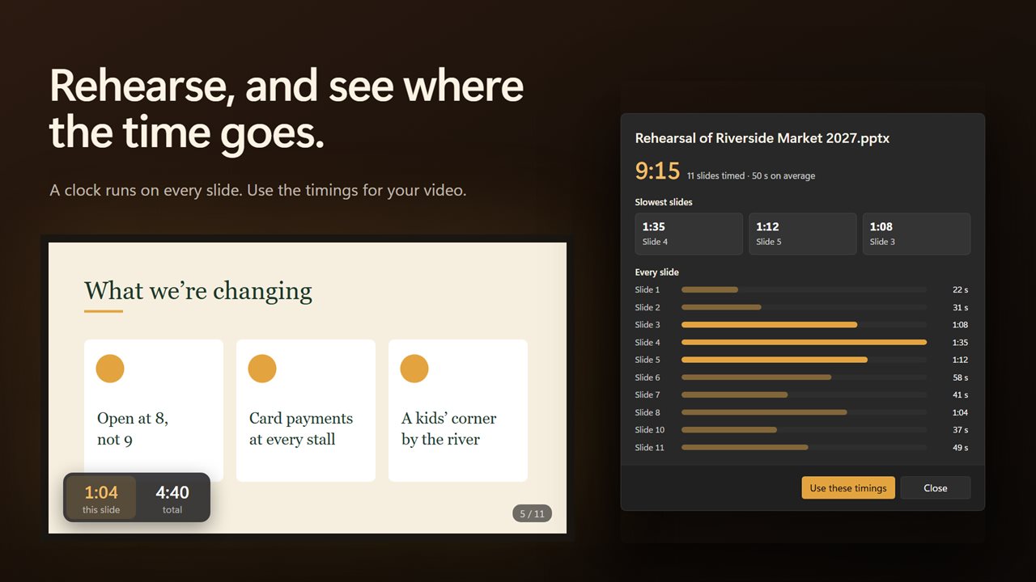1036x582 pixels.
Task: Click the 'What we're changing' slide title
Action: tap(198, 290)
